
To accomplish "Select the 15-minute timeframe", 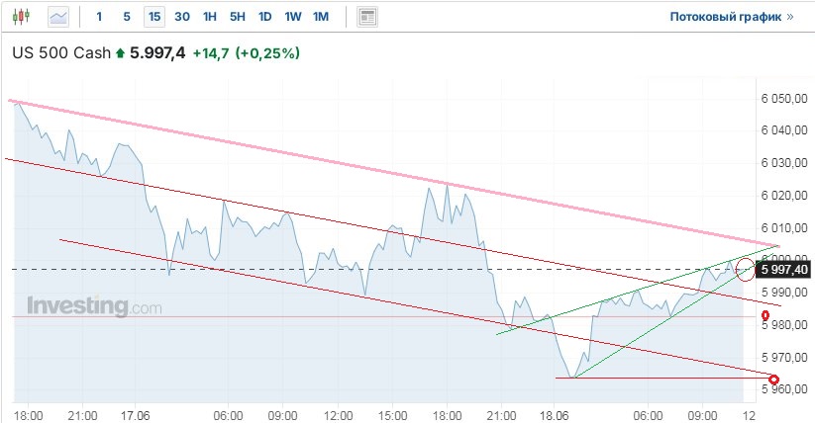I will click(154, 17).
